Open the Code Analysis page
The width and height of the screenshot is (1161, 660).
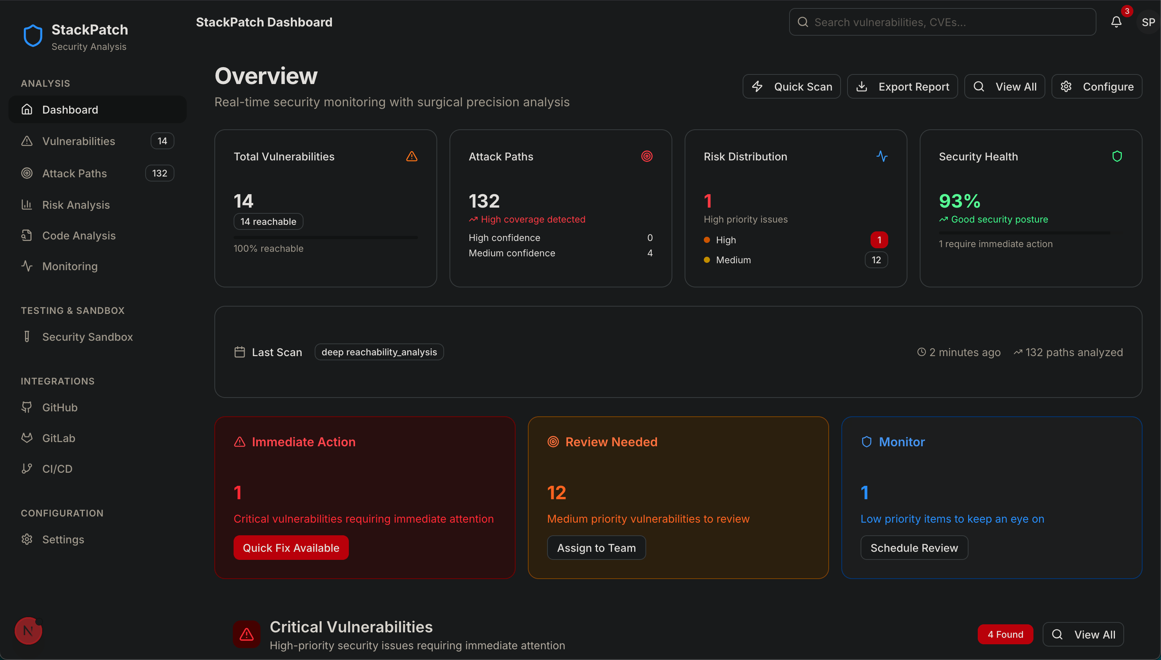pyautogui.click(x=98, y=235)
